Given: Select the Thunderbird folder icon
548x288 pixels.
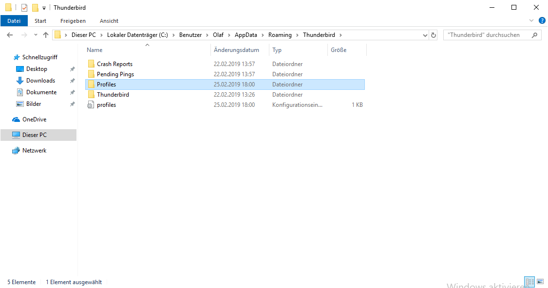Looking at the screenshot, I should 91,94.
